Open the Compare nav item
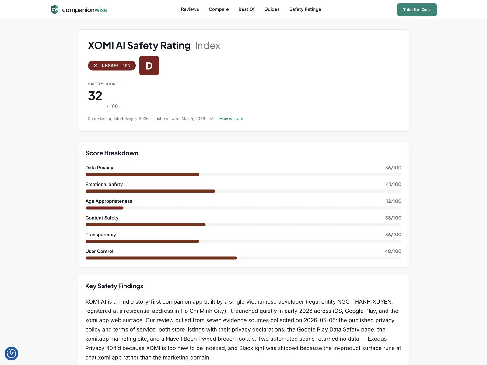 [219, 9]
